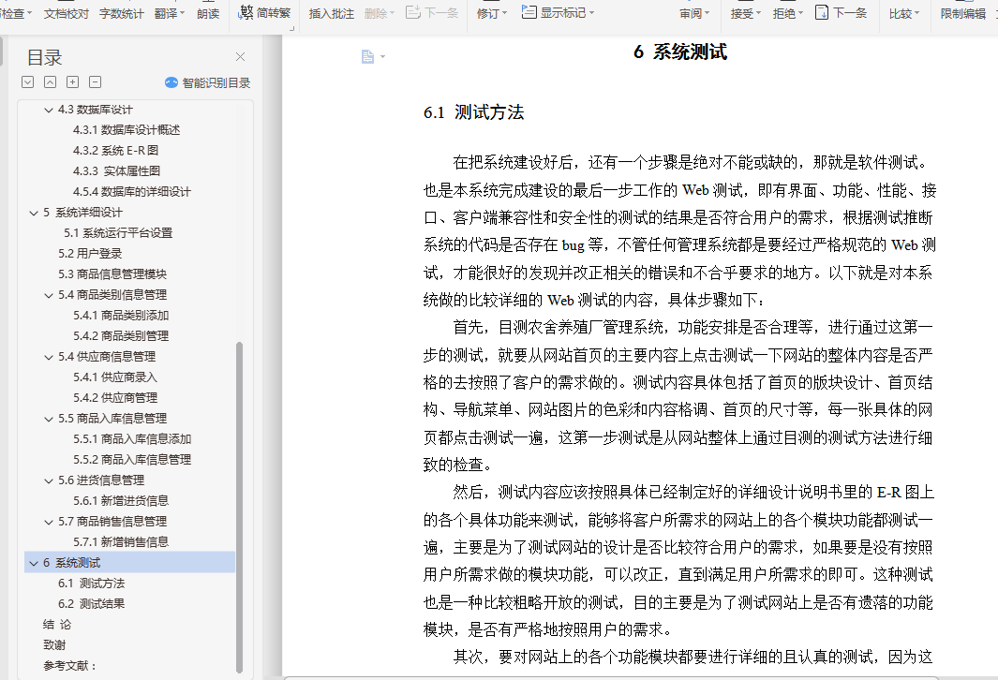
Task: Click the up-arrow box icon under 目录
Action: [51, 82]
